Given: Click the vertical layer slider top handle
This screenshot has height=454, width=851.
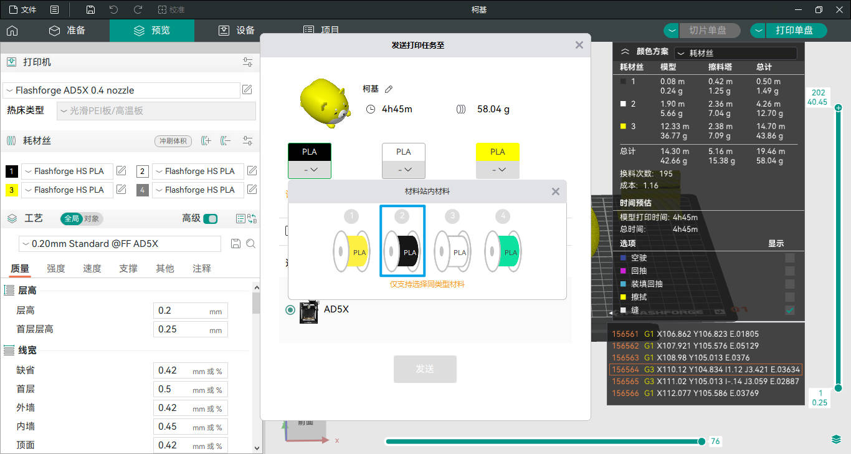Looking at the screenshot, I should pos(839,108).
